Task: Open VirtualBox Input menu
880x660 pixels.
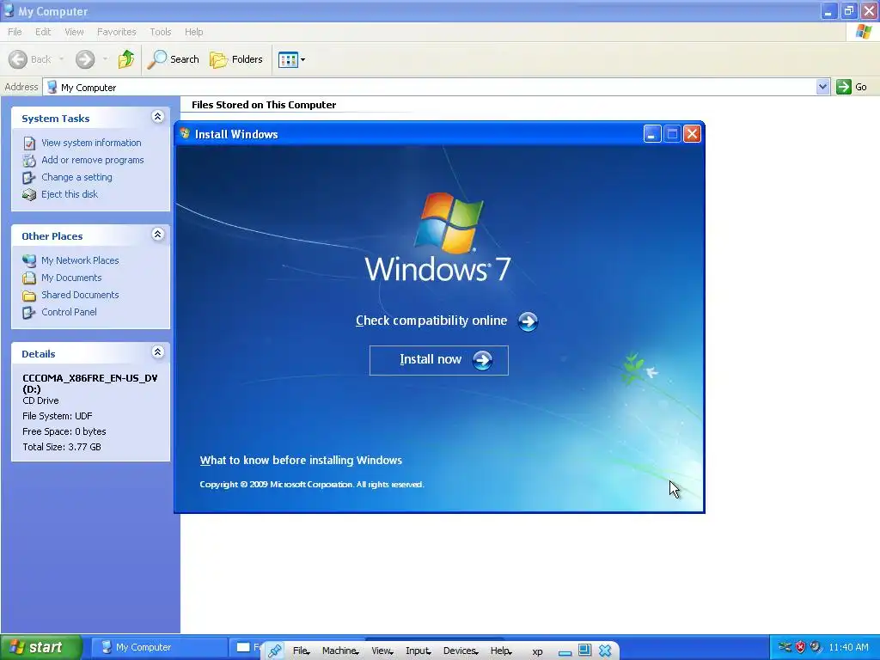Action: pos(419,651)
